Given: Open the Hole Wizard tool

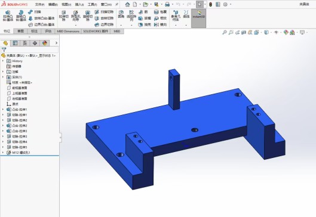Looking at the screenshot, I should tap(76, 16).
